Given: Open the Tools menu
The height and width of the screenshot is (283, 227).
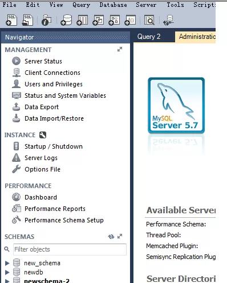Looking at the screenshot, I should click(175, 5).
